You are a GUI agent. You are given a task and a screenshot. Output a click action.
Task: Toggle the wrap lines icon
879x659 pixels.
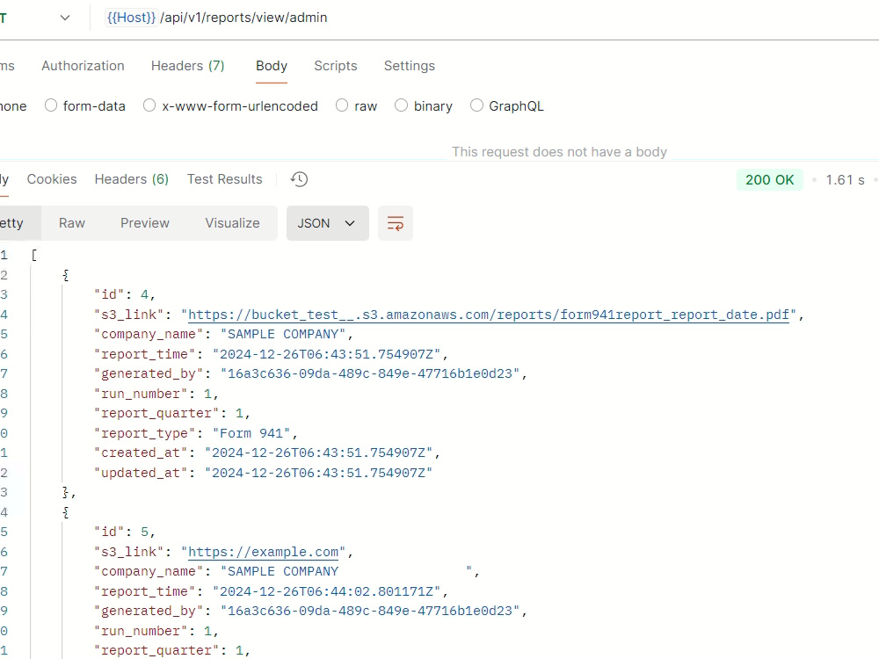396,223
